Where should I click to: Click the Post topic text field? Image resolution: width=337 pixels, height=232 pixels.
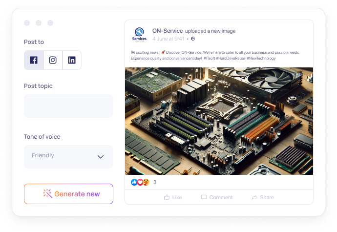(68, 106)
